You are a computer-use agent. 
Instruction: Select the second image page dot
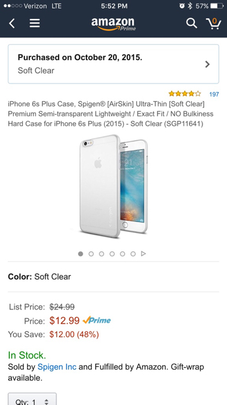click(91, 254)
